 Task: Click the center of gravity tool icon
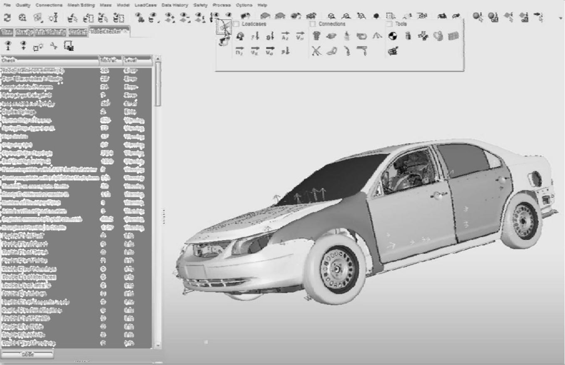[391, 37]
